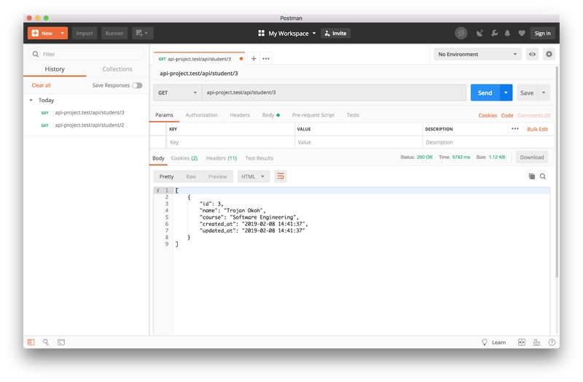
Task: Click the notifications bell icon
Action: [x=507, y=33]
